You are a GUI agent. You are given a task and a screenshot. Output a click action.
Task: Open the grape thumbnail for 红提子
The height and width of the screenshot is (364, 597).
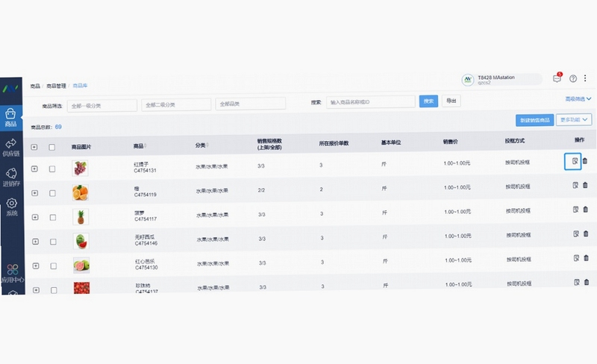80,169
